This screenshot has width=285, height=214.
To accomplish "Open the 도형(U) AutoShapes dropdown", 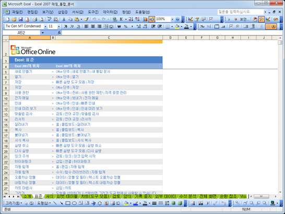I will [x=44, y=203].
